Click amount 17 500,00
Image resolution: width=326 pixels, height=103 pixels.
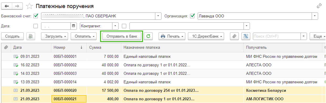tap(110, 90)
